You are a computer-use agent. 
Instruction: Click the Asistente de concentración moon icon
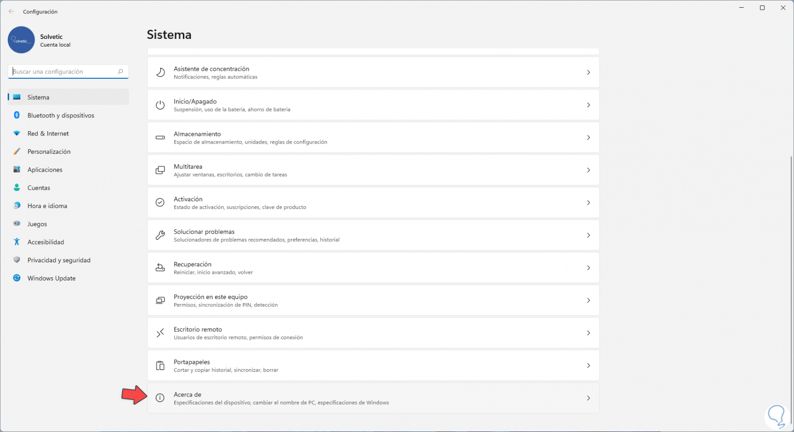point(160,73)
